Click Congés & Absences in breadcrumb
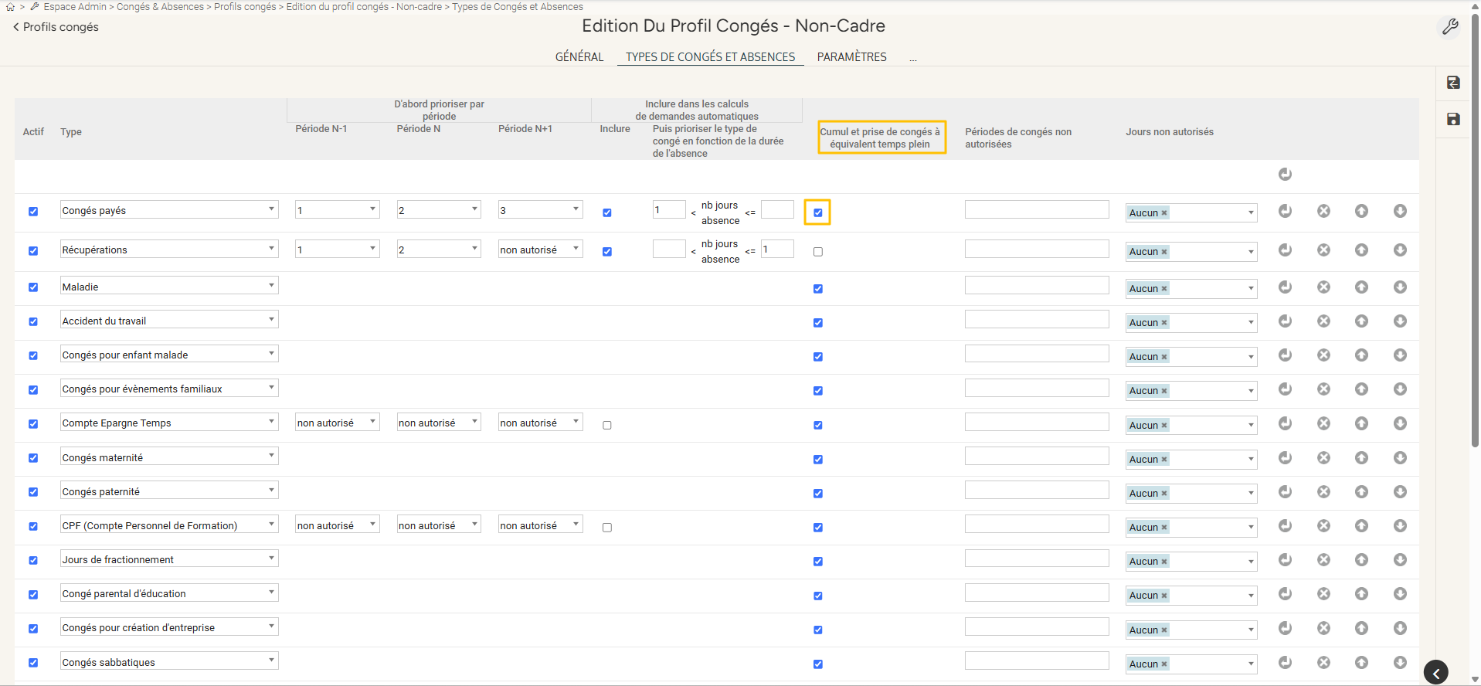 point(160,7)
